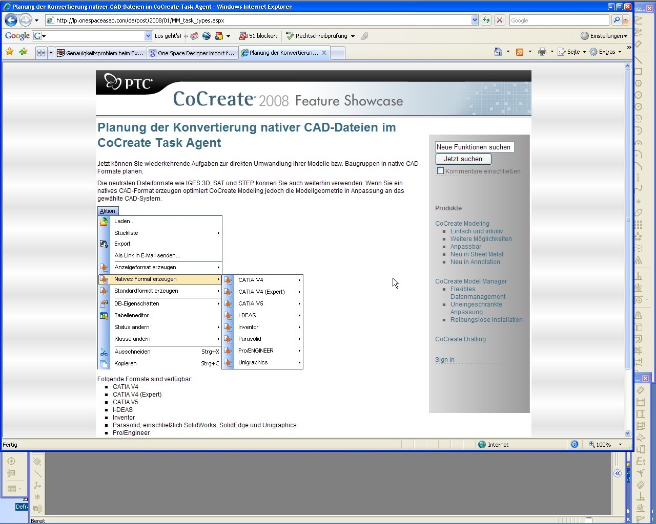This screenshot has height=524, width=656.
Task: Click the scroll down arrow of the page
Action: (628, 433)
